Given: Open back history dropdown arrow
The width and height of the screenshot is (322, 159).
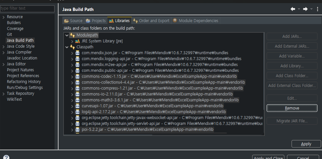Looking at the screenshot, I should (299, 9).
